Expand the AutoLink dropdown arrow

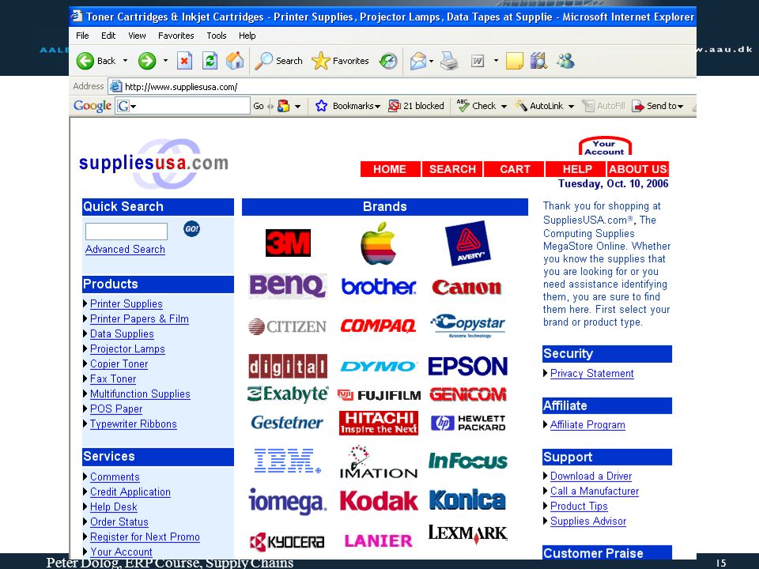571,106
